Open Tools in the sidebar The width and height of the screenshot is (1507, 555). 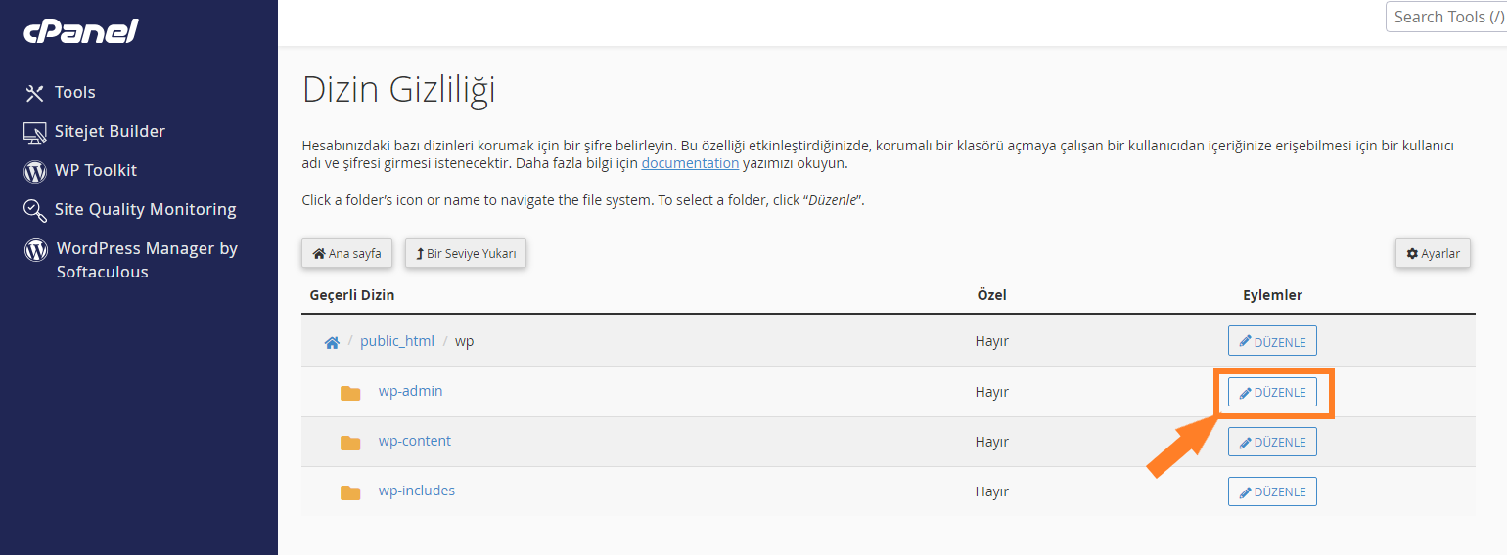(74, 92)
